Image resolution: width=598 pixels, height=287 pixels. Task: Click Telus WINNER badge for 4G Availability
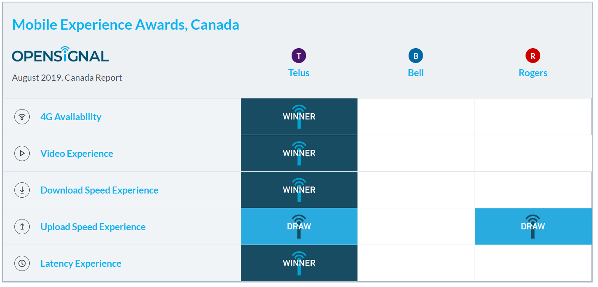(x=299, y=117)
